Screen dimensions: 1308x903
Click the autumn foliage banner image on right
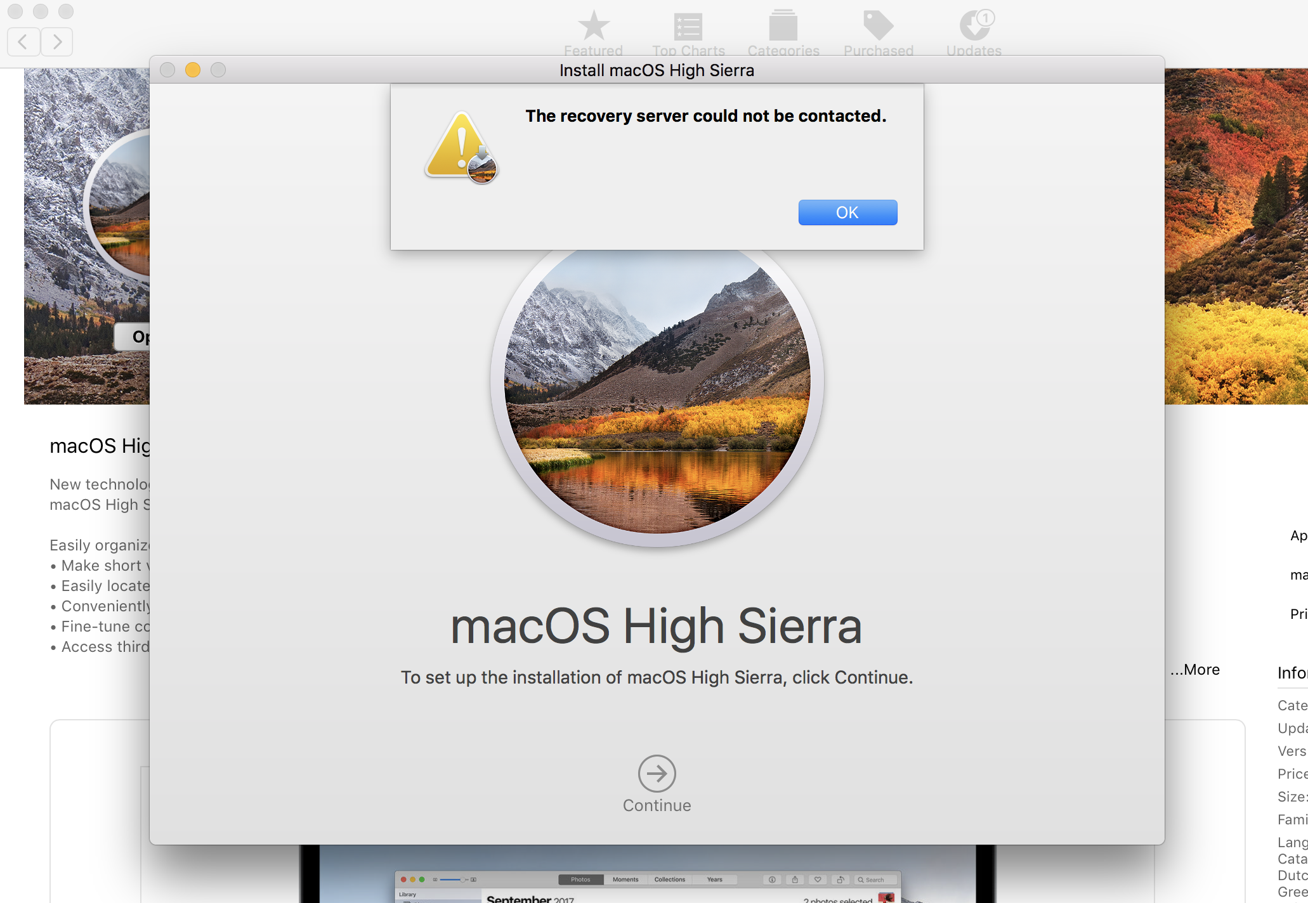(1236, 236)
